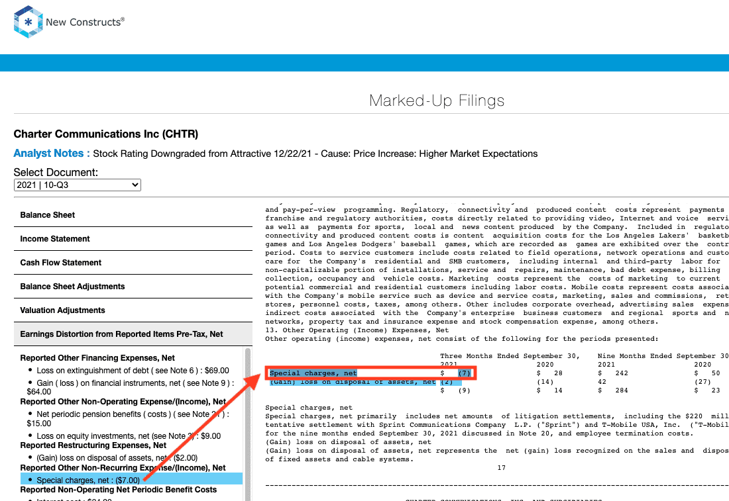Click the $ 242 nine-month 2021 value

[613, 373]
